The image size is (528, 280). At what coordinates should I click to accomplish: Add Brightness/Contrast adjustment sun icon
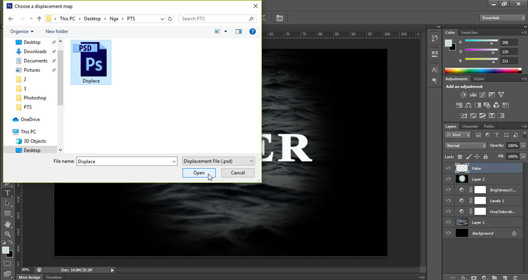point(463,95)
